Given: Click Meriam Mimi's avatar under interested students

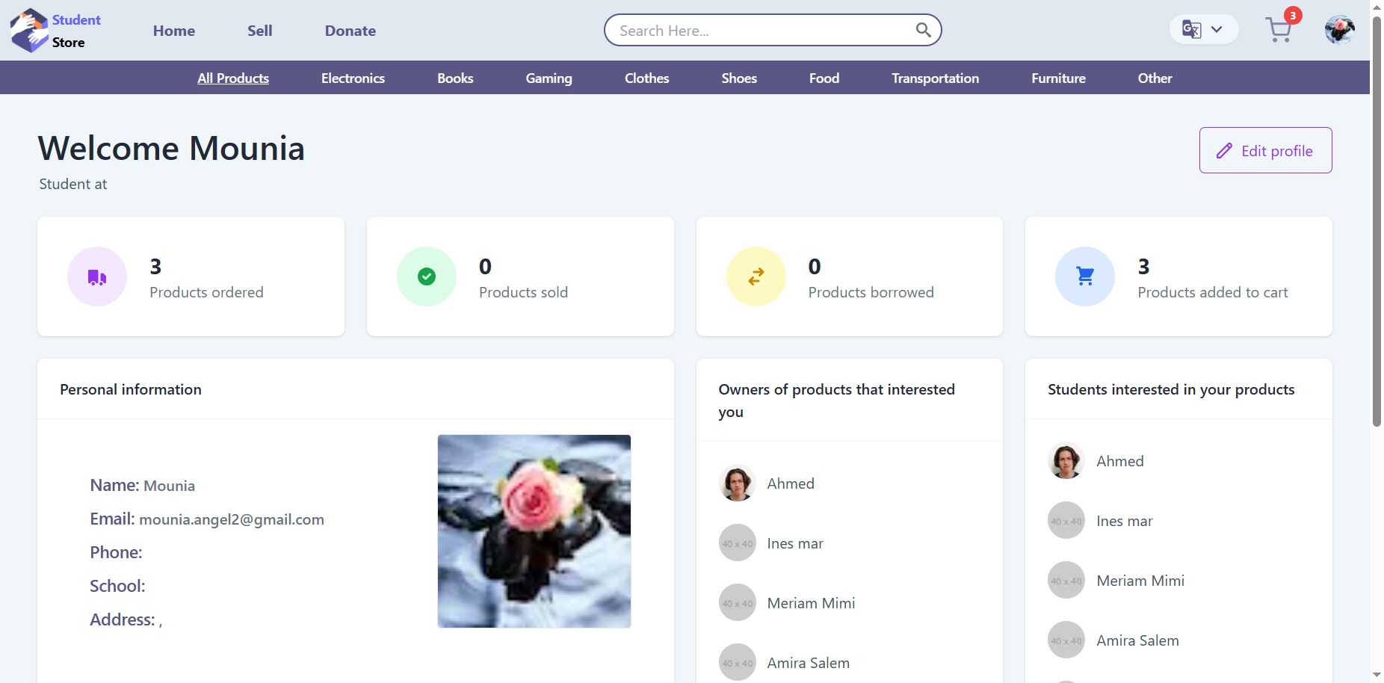Looking at the screenshot, I should tap(1066, 581).
